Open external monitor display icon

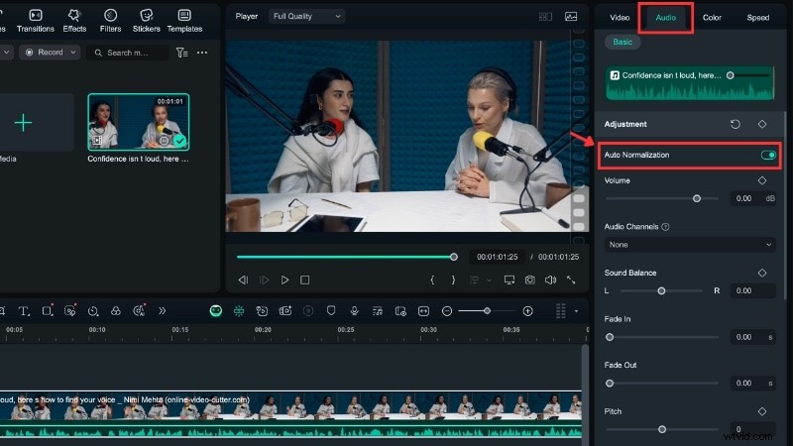510,280
